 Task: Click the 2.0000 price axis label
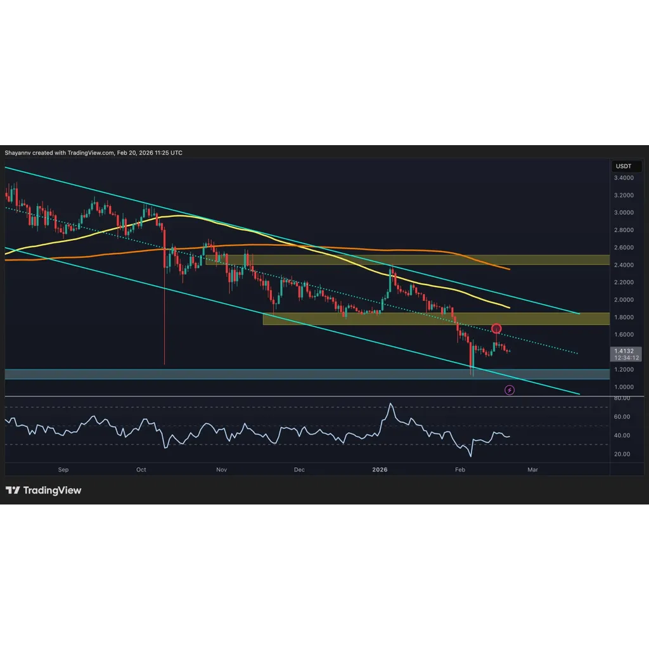[624, 299]
